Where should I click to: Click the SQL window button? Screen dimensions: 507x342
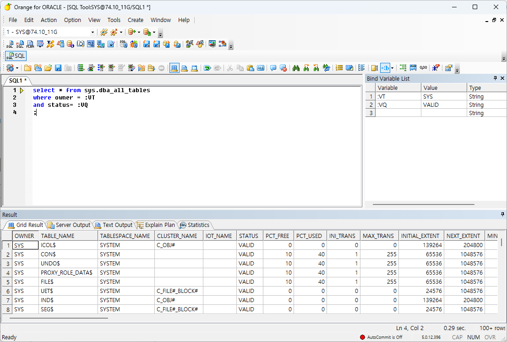pyautogui.click(x=16, y=56)
